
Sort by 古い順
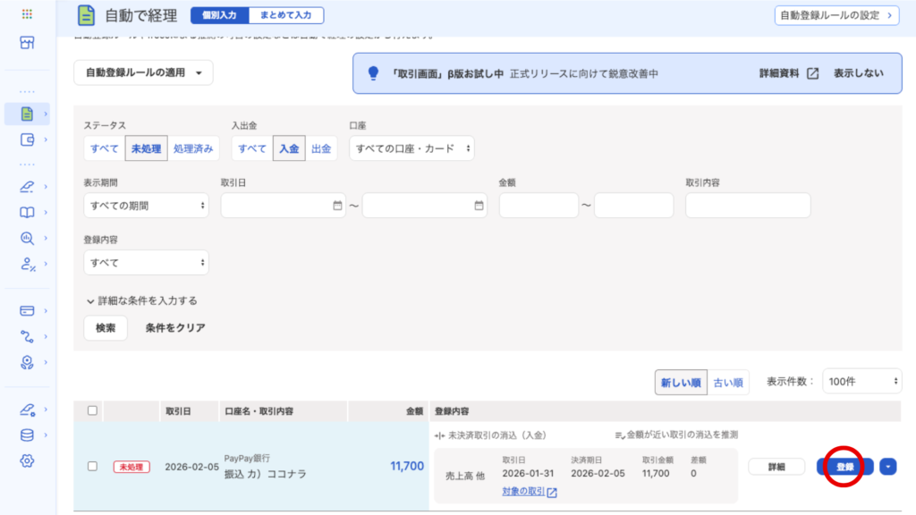[x=728, y=383]
